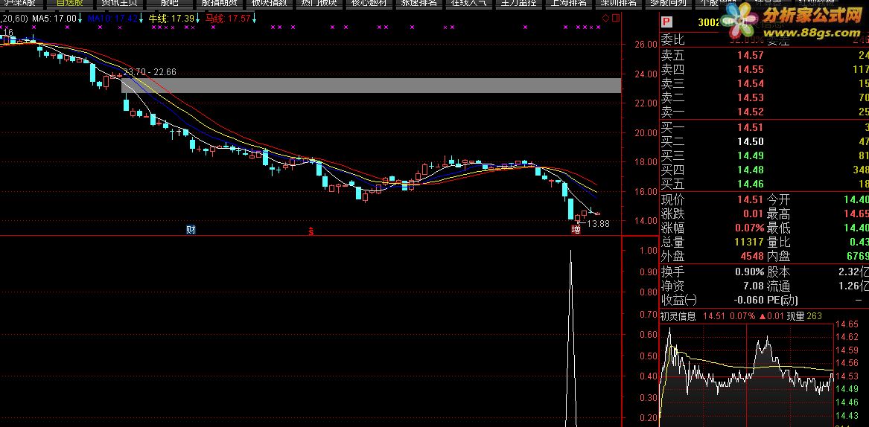Select the 卖二 row at 14.53
This screenshot has height=427, width=869.
(x=764, y=98)
